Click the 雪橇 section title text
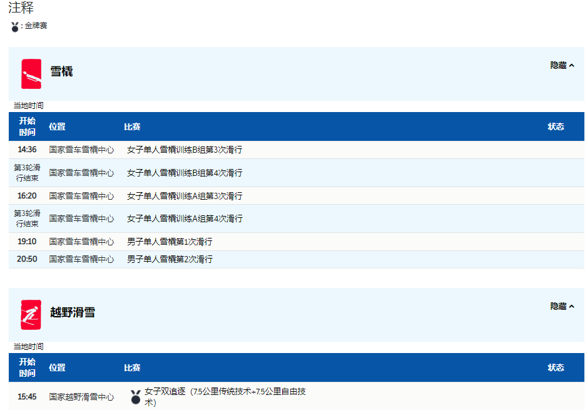 [x=61, y=71]
